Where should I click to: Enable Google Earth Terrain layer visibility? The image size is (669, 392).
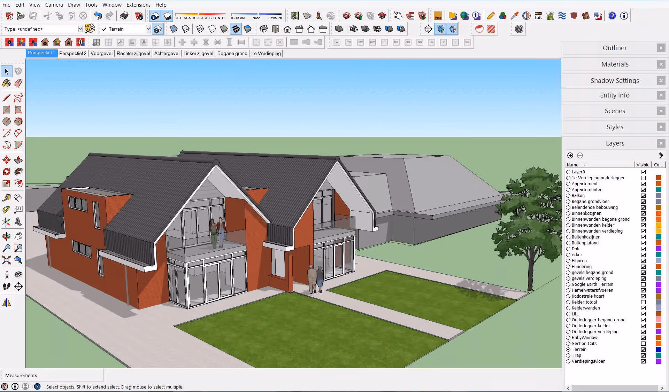(643, 284)
